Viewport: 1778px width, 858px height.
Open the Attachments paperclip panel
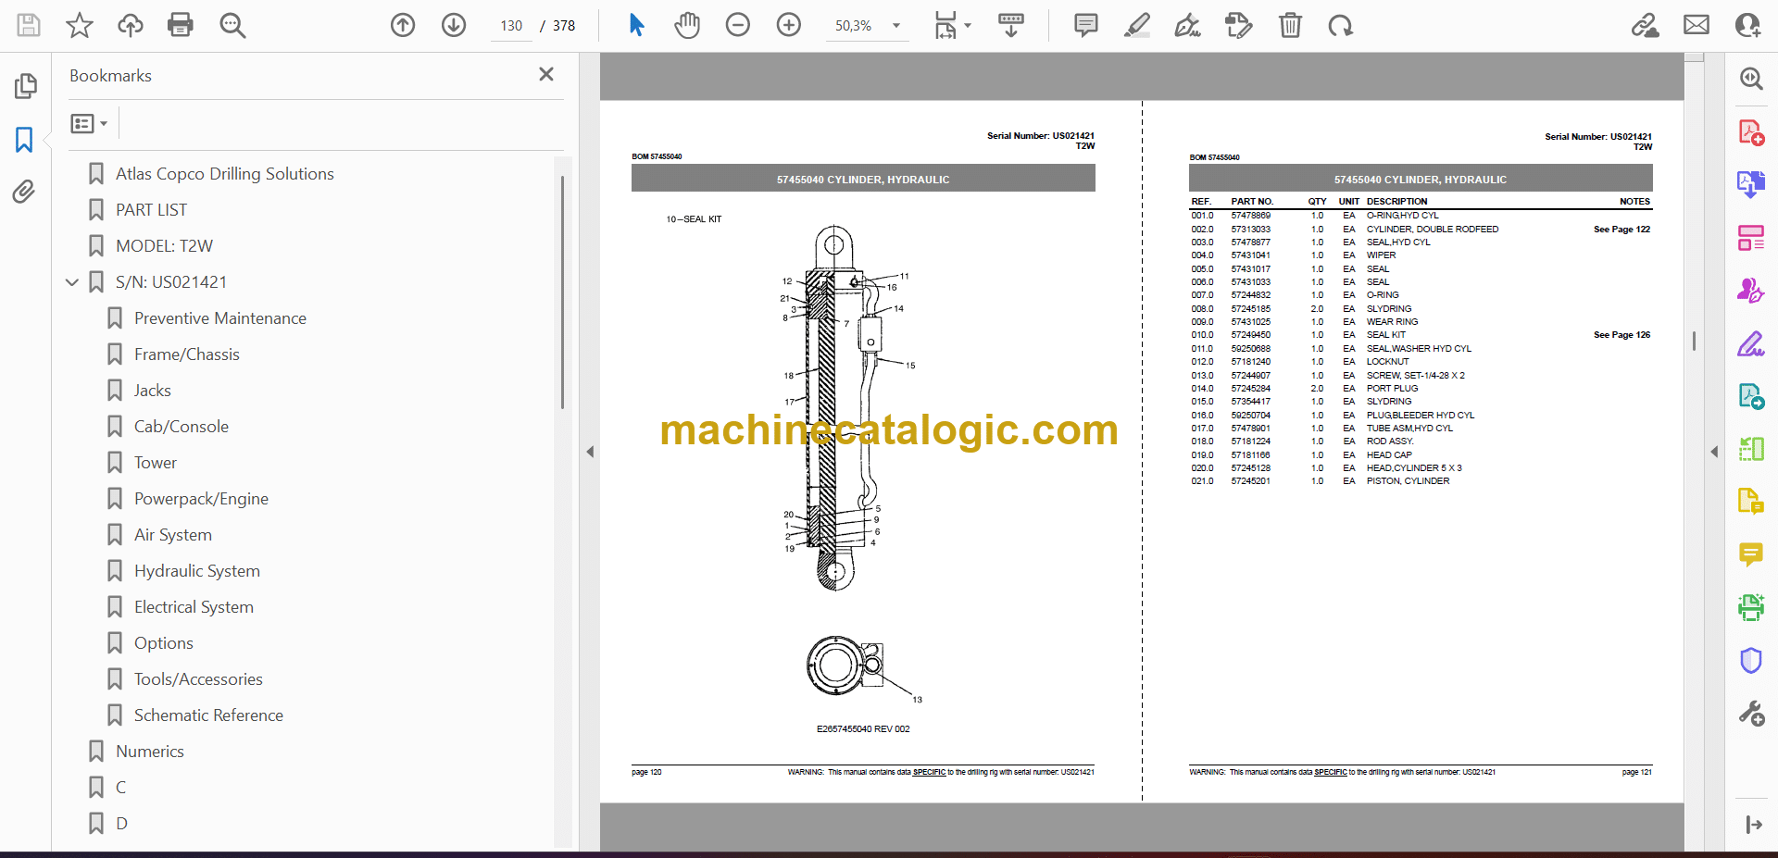click(x=24, y=192)
